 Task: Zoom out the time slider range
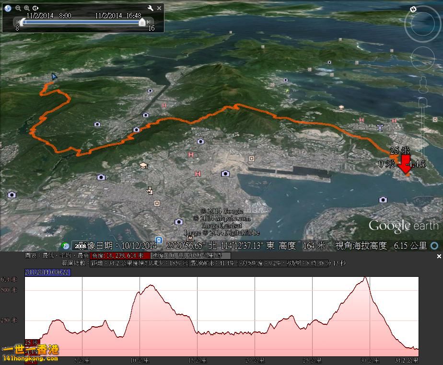pos(18,8)
